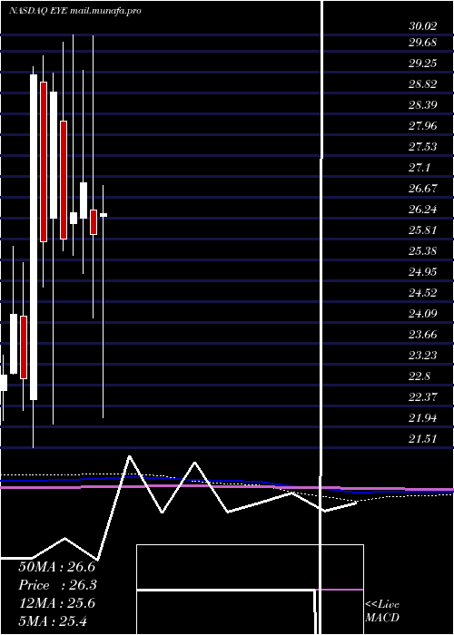Viewport: 454px width, 635px height.
Task: Click the 50MA : 26.6 reading
Action: [x=56, y=567]
